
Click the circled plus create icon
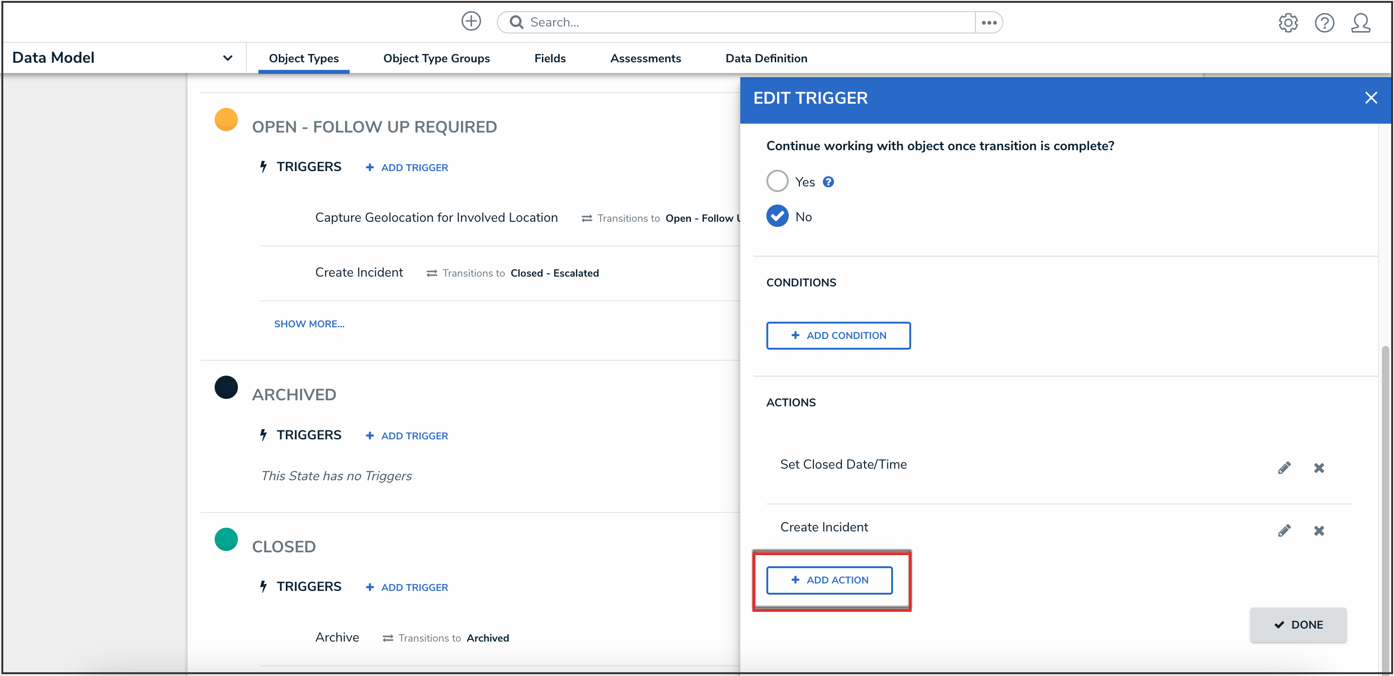pos(471,21)
